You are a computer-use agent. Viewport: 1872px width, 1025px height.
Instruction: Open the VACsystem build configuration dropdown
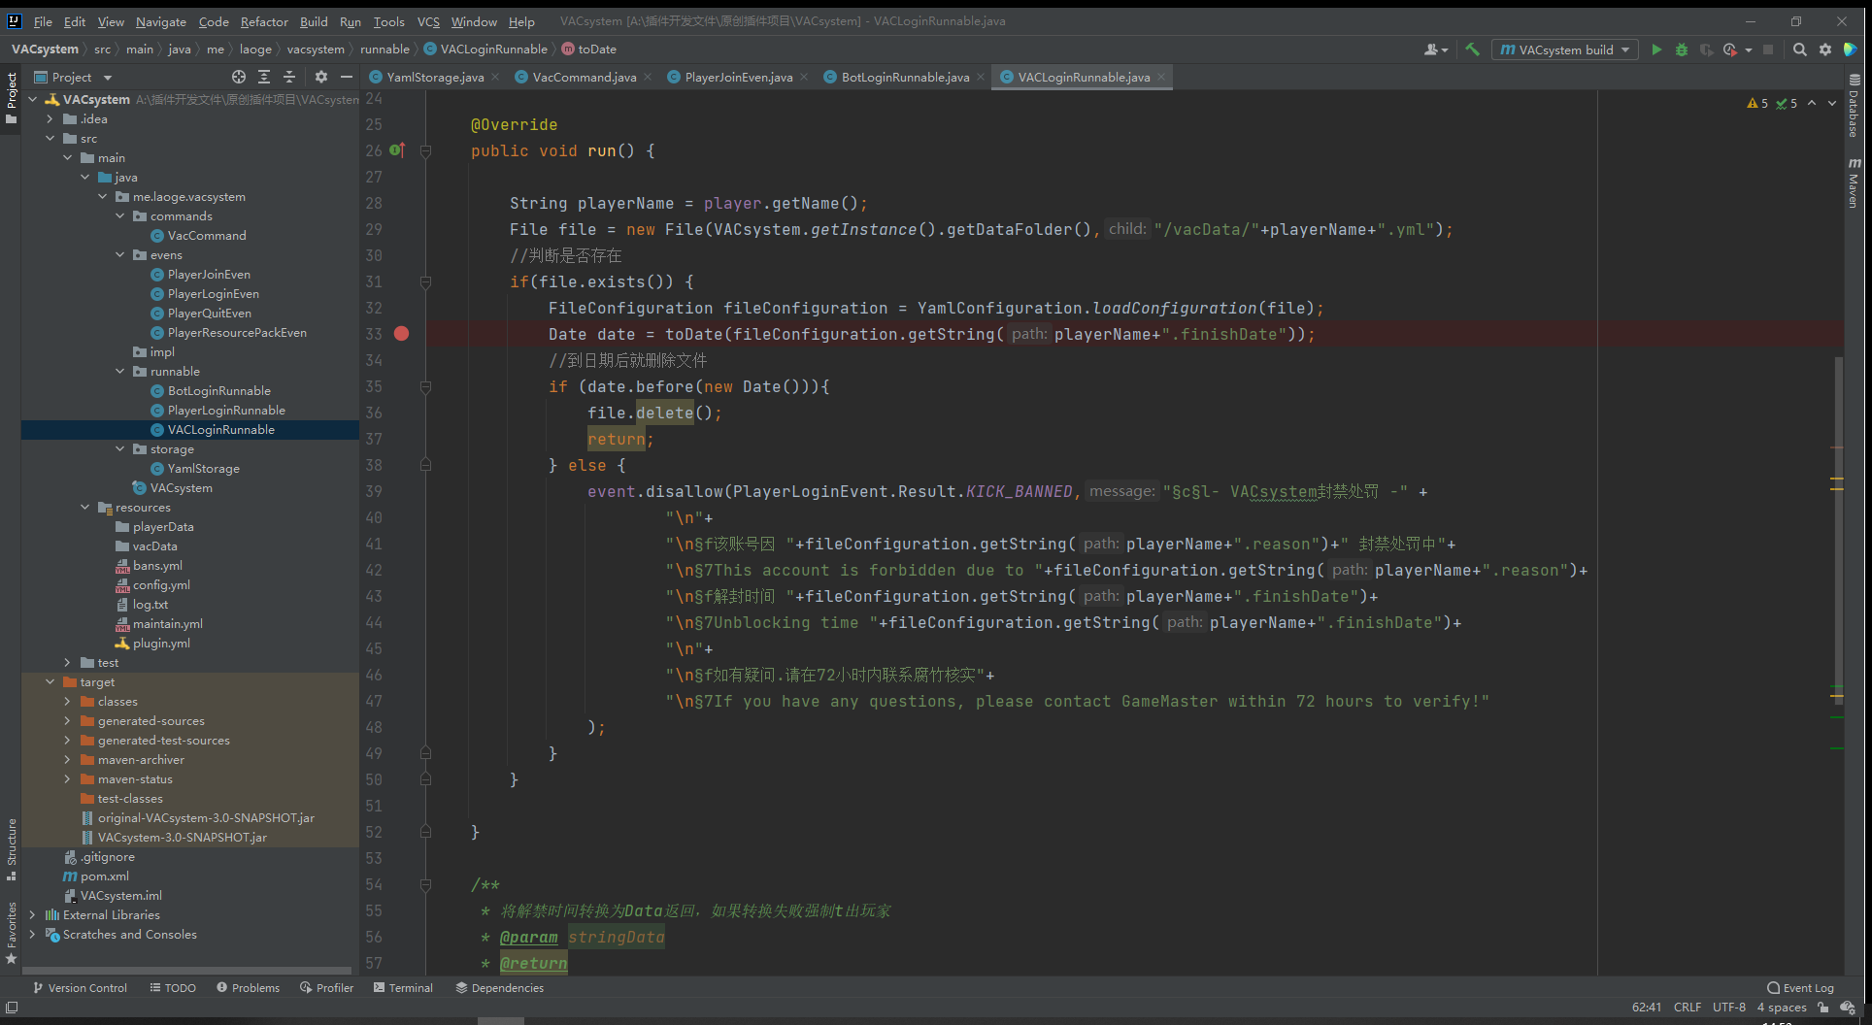(x=1565, y=50)
